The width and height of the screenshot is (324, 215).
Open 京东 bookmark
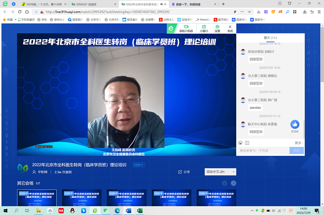pyautogui.click(x=42, y=19)
